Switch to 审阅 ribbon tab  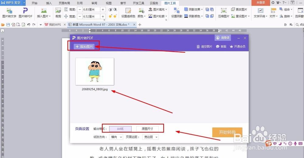pyautogui.click(x=94, y=3)
